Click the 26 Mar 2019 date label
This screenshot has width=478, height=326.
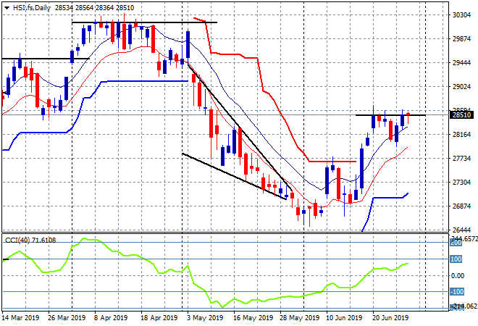(x=67, y=318)
